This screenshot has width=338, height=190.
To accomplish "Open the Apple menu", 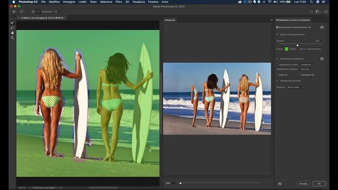I will click(x=14, y=2).
